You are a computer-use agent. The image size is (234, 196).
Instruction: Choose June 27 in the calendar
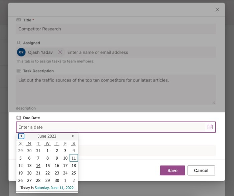click(29, 180)
